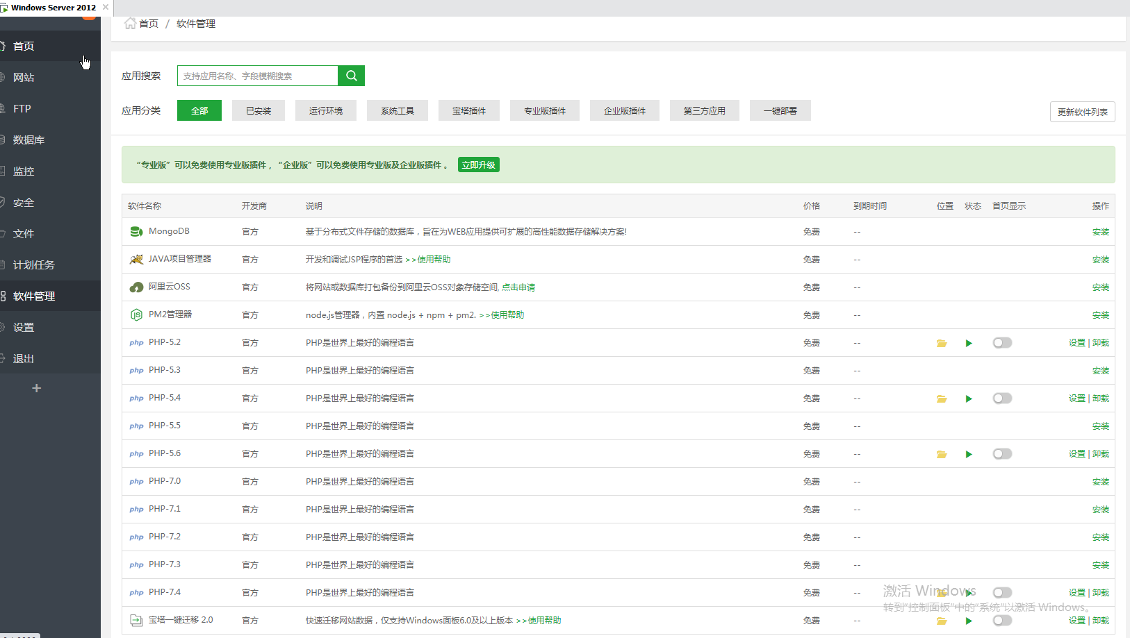The width and height of the screenshot is (1130, 638).
Task: Click the 软件名称 column header
Action: pyautogui.click(x=145, y=206)
